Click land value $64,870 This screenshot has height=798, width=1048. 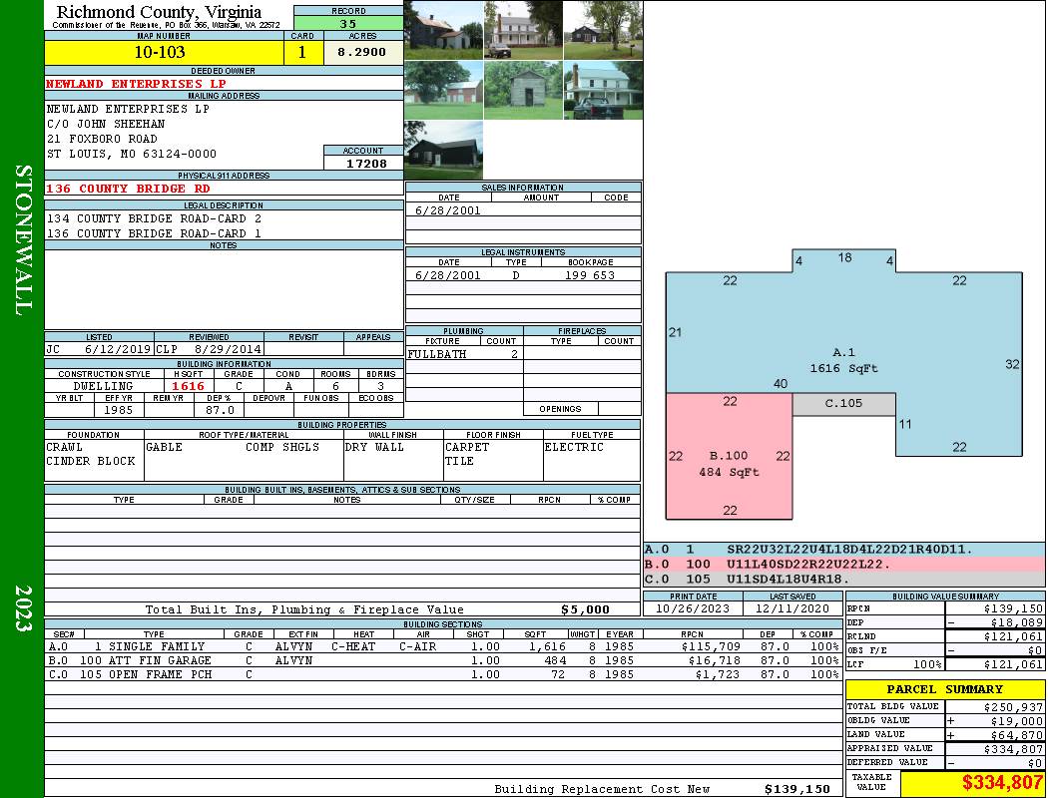(1017, 735)
